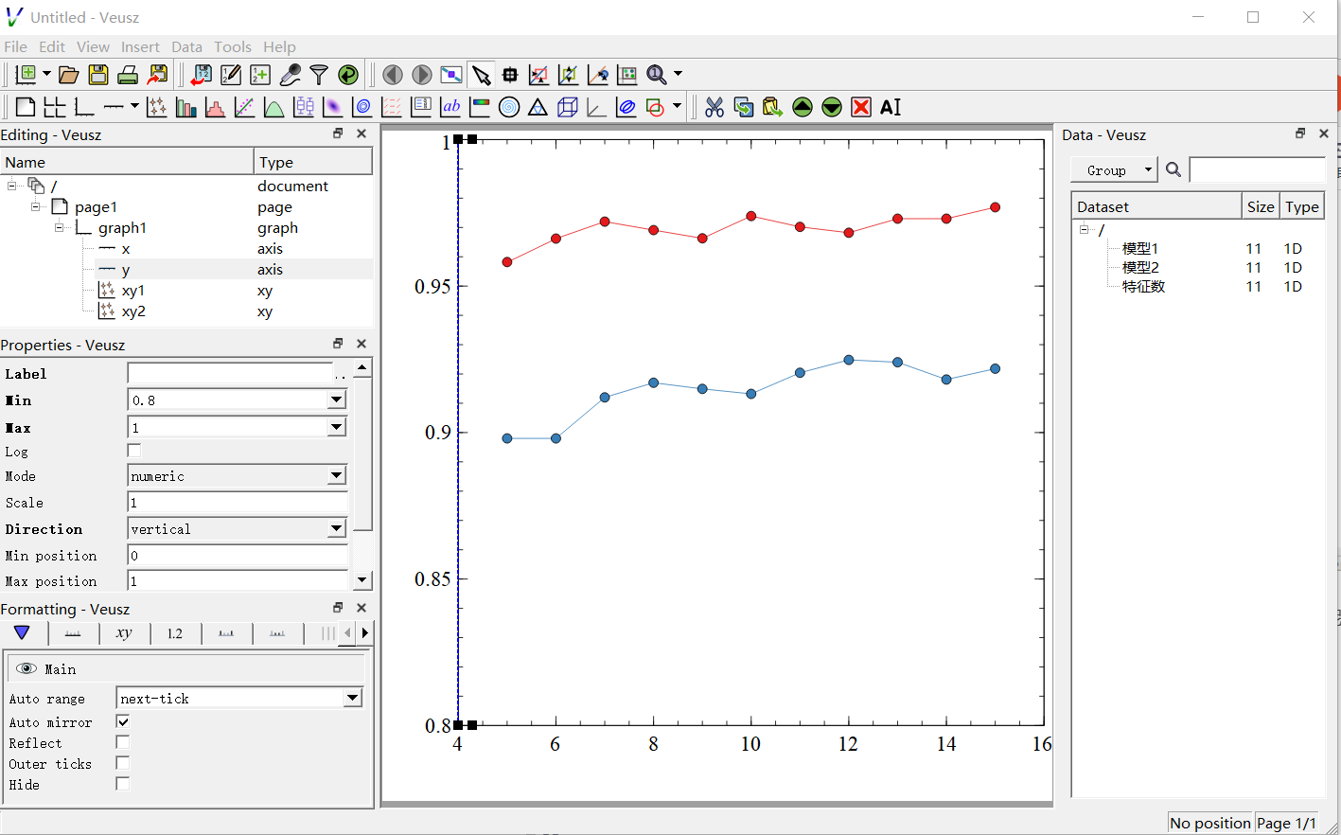Check the Hide option

click(123, 784)
